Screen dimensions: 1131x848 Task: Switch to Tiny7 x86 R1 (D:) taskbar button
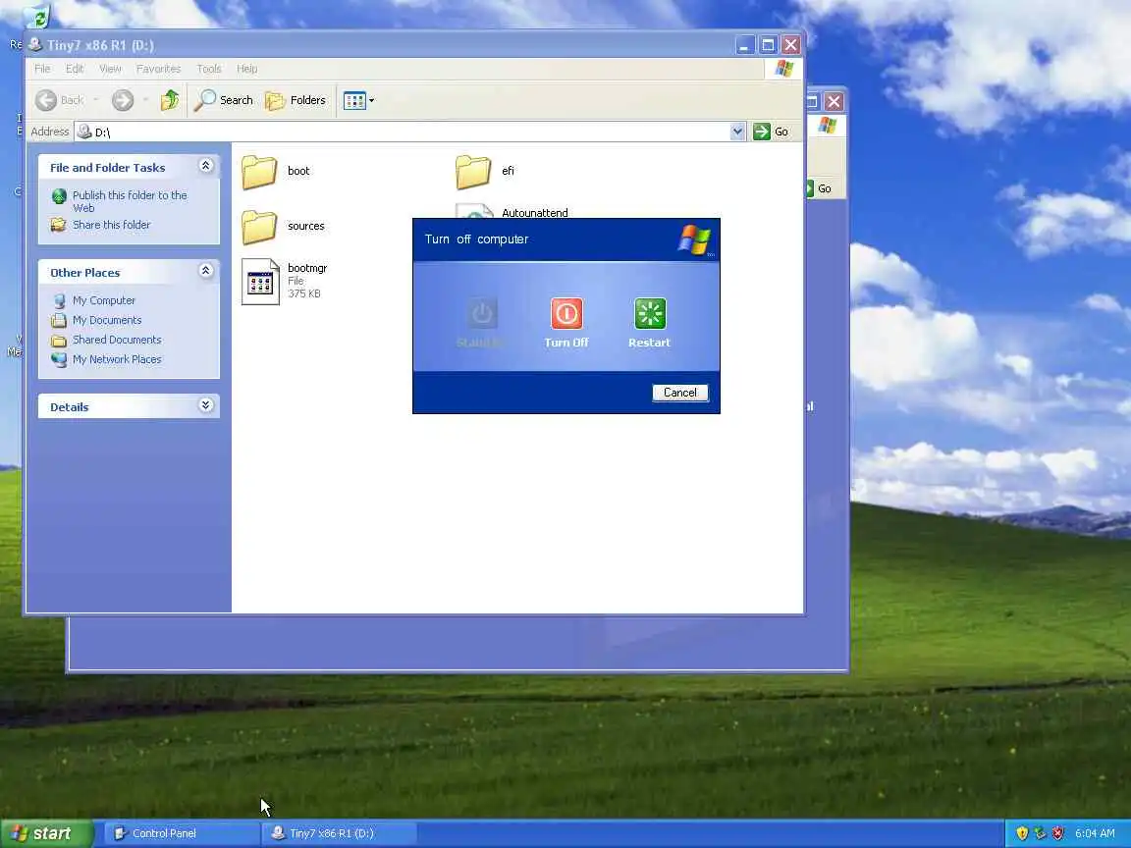[x=339, y=833]
